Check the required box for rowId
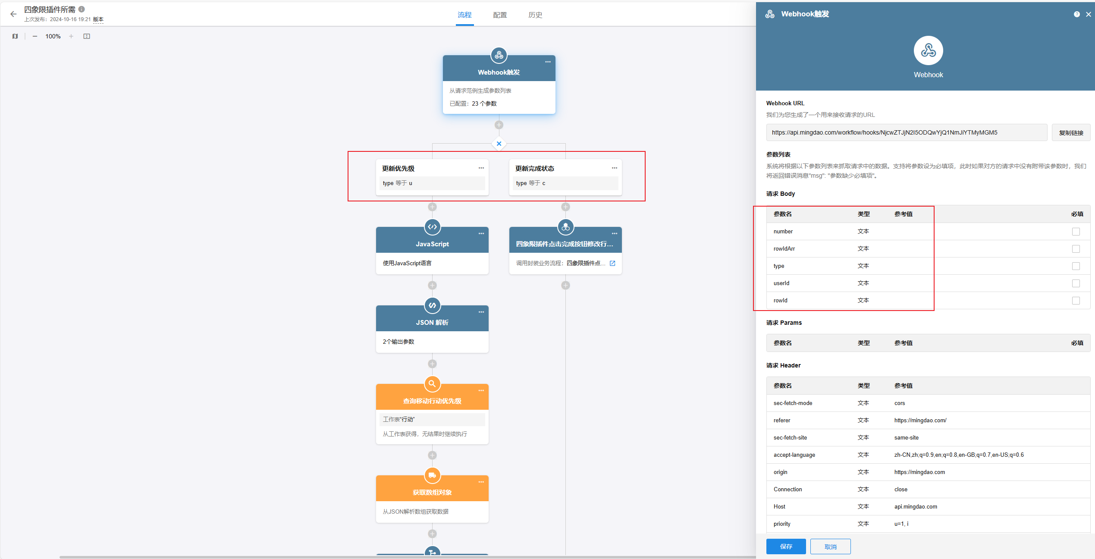This screenshot has width=1095, height=559. [1076, 301]
